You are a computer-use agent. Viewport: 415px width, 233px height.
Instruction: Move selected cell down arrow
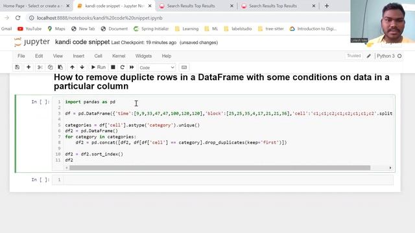pyautogui.click(x=82, y=67)
